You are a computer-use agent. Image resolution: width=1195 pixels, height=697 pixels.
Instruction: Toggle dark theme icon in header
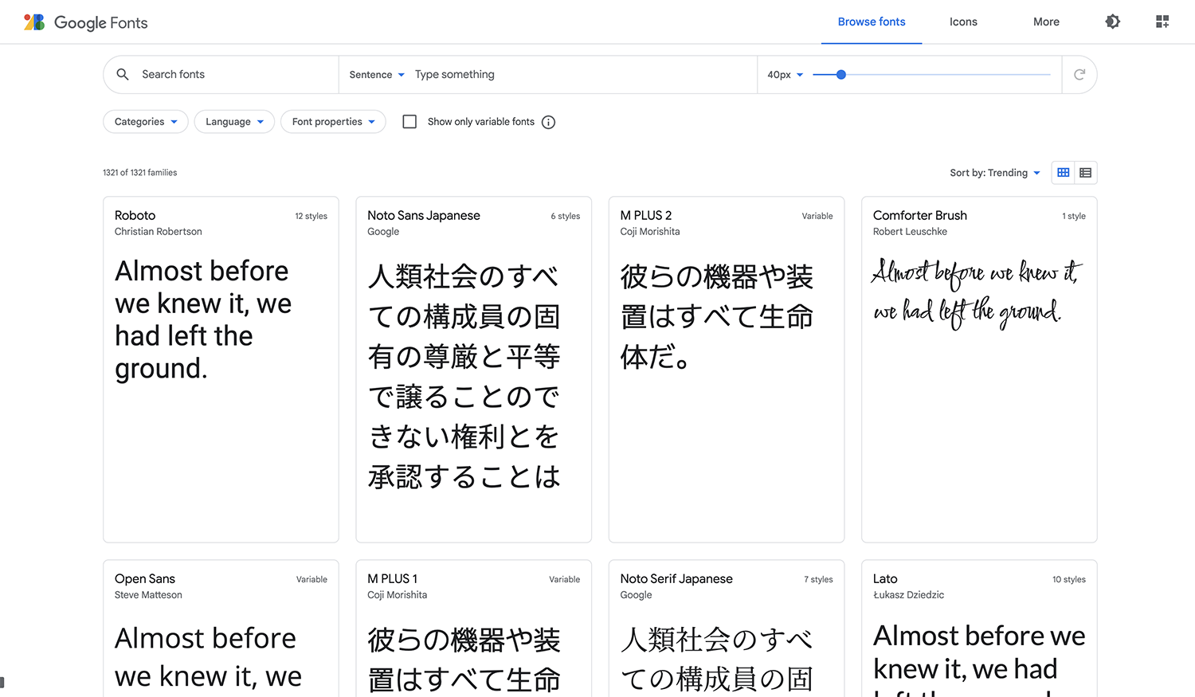1113,22
